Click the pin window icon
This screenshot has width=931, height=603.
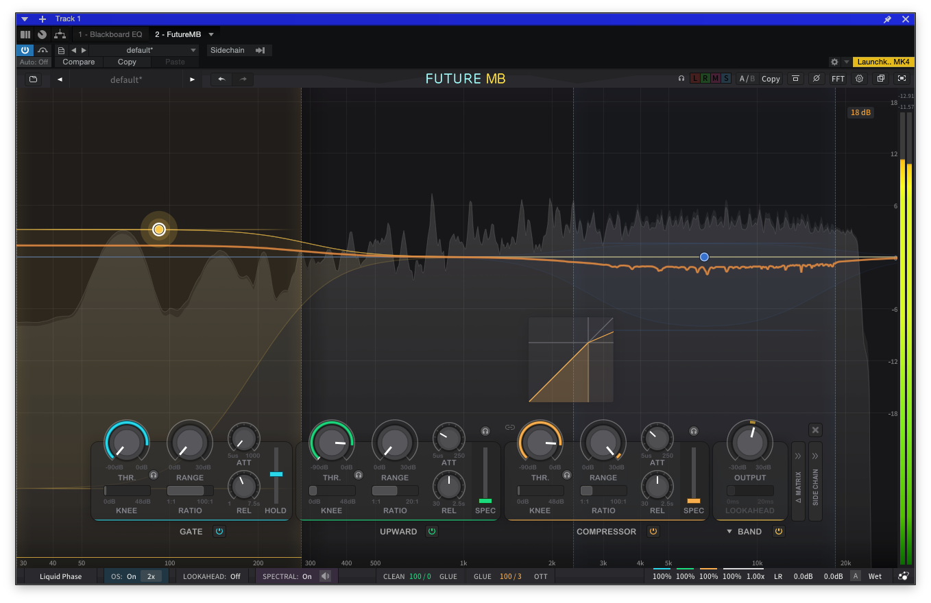[x=888, y=19]
